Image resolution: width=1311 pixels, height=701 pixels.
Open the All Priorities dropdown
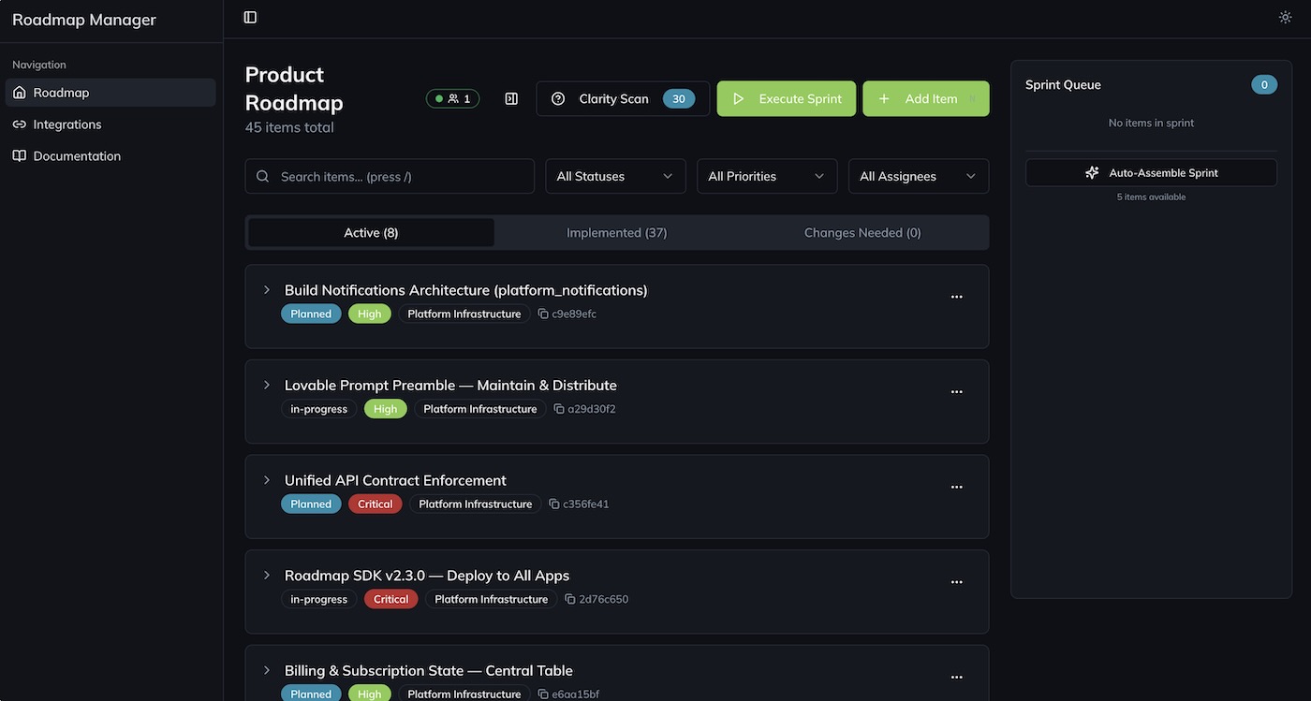767,176
